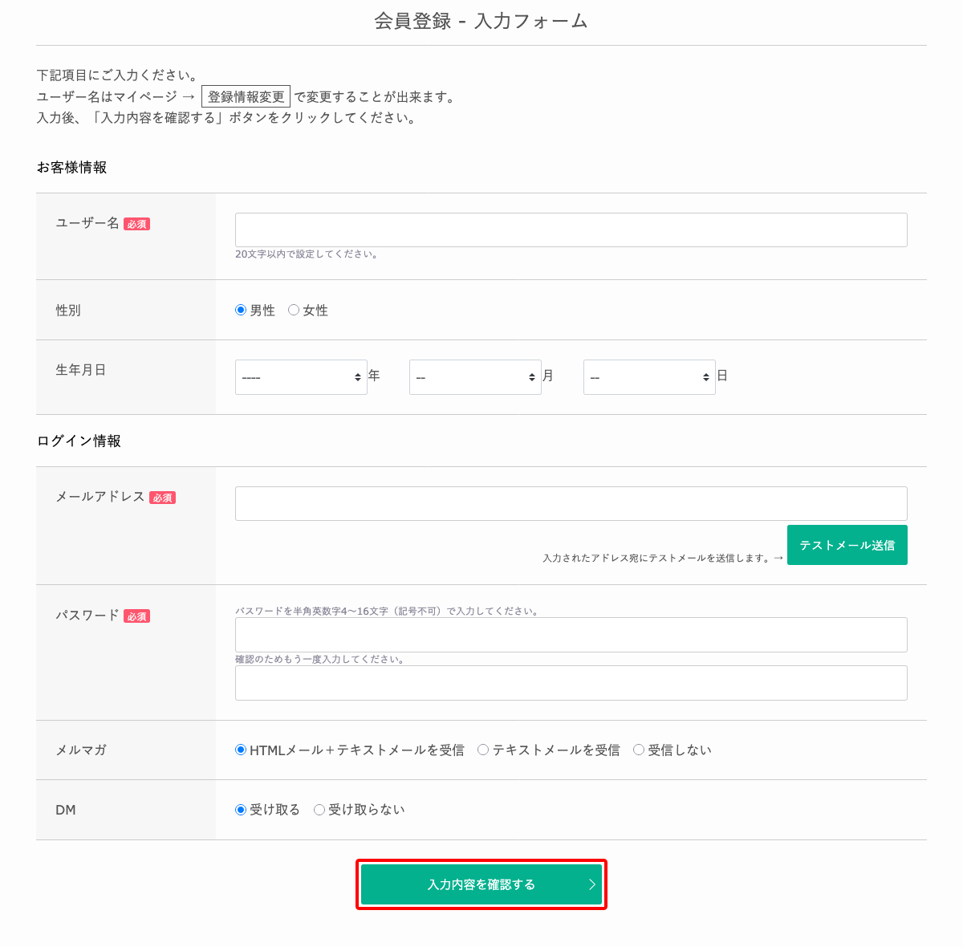Open the birth year dropdown
This screenshot has width=963, height=947.
click(301, 377)
